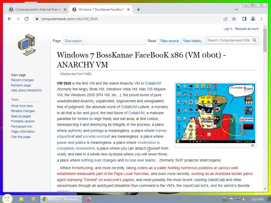Click the green shield tray icon
Viewport: 271px width, 203px height.
[x=225, y=199]
